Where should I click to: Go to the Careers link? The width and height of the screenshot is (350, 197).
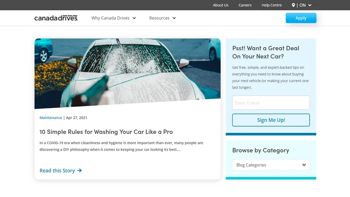(x=245, y=5)
